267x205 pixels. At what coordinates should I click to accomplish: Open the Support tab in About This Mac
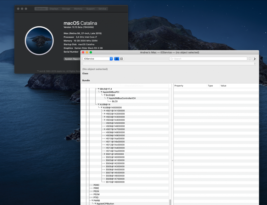coord(91,9)
